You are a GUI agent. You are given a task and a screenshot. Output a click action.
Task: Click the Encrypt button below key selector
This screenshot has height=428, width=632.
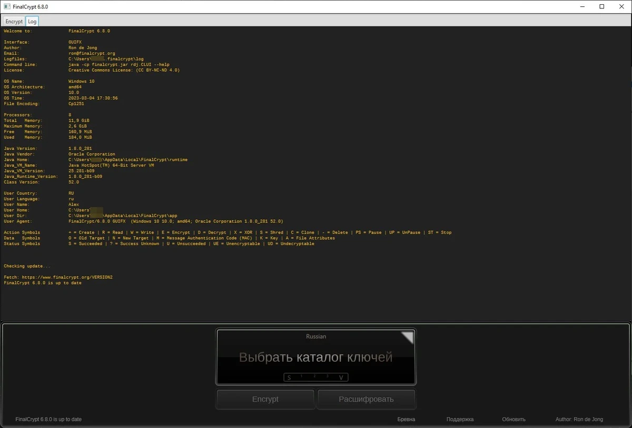[x=265, y=399]
